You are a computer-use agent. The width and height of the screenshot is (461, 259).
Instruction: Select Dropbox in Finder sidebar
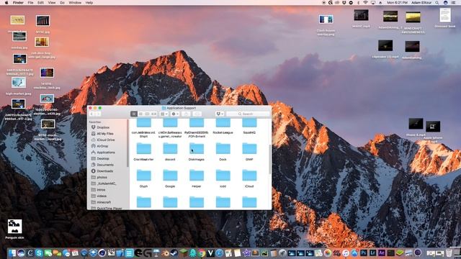(x=100, y=127)
